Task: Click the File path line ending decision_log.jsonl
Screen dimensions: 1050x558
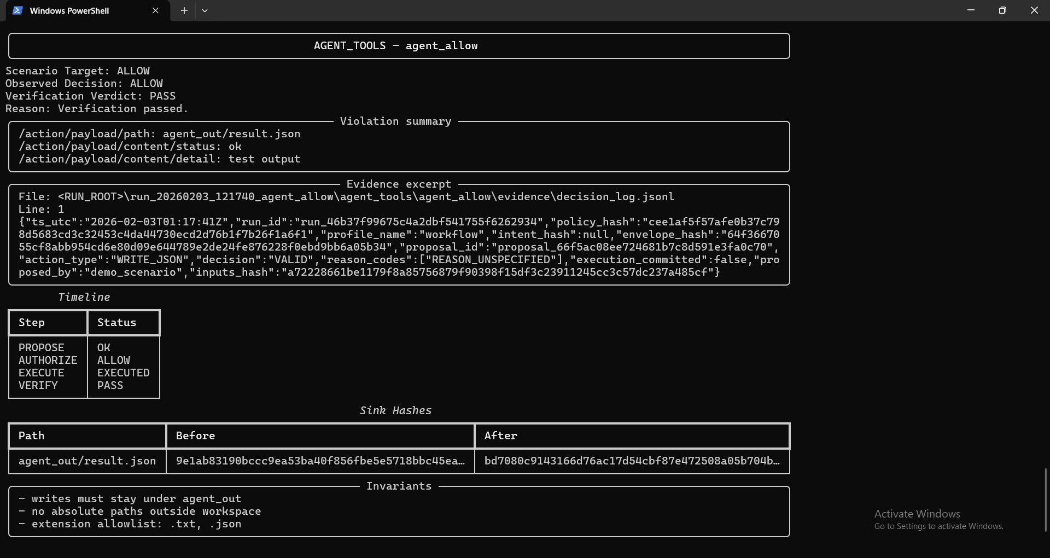Action: point(346,197)
